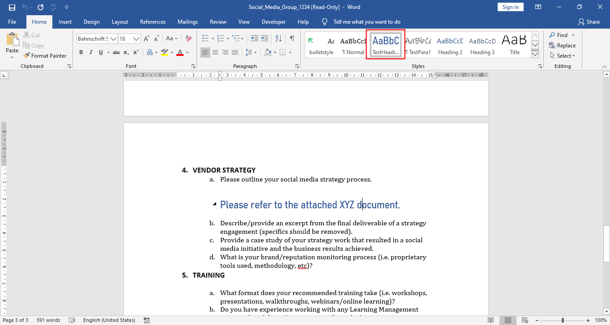Image resolution: width=610 pixels, height=325 pixels.
Task: Open the References tab
Action: point(153,21)
